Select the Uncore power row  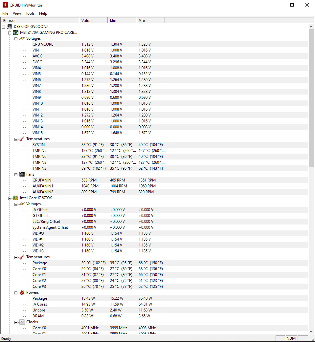170,310
